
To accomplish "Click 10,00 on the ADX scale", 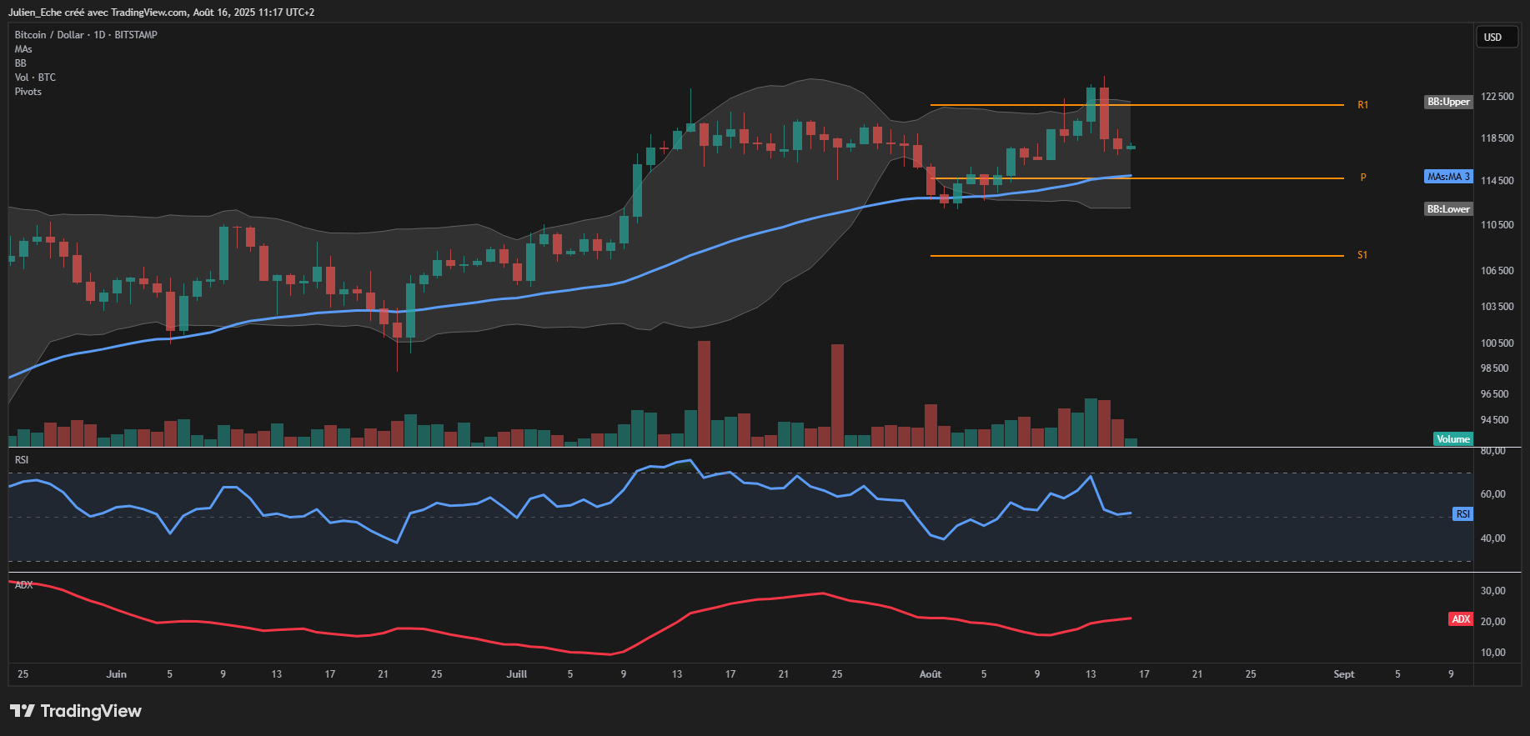I will coord(1493,653).
